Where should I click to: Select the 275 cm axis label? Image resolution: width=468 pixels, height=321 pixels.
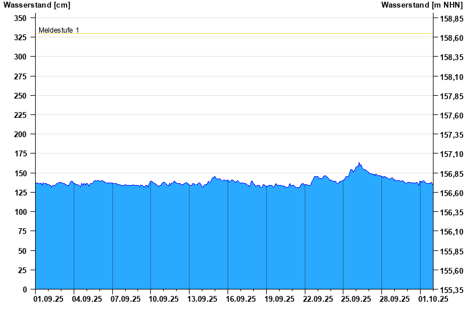coord(20,76)
